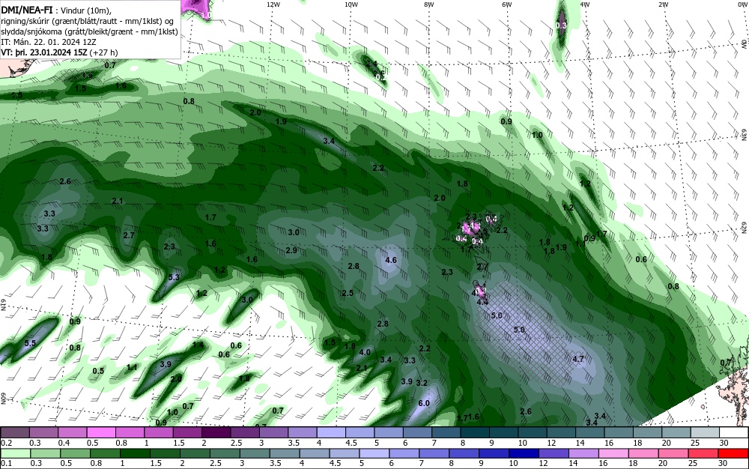749x469 pixels.
Task: Click the pink 16 swatch in rain legend
Action: tap(614, 453)
